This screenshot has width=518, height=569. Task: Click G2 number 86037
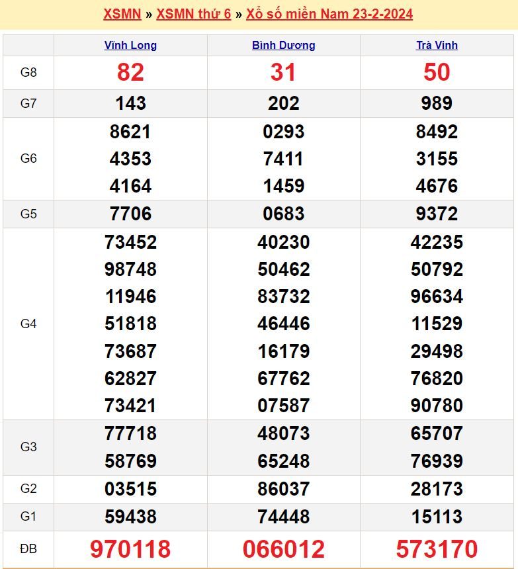tap(284, 489)
